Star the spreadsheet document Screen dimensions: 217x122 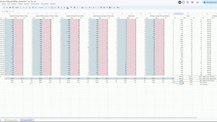(29, 1)
